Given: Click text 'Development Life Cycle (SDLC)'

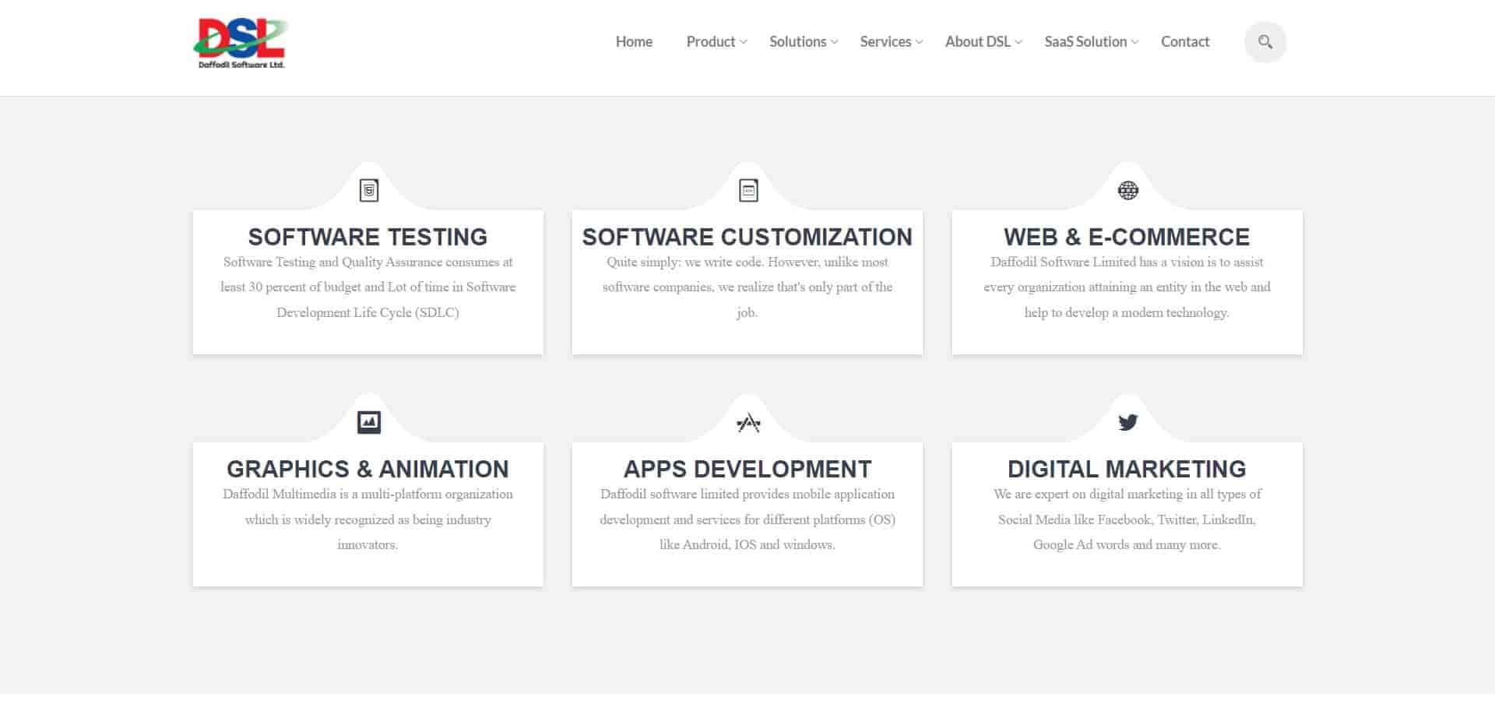Looking at the screenshot, I should coord(368,312).
